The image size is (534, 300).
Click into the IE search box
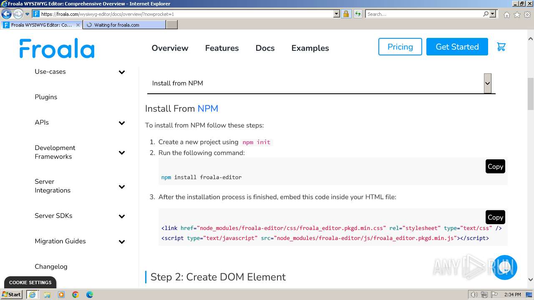424,14
